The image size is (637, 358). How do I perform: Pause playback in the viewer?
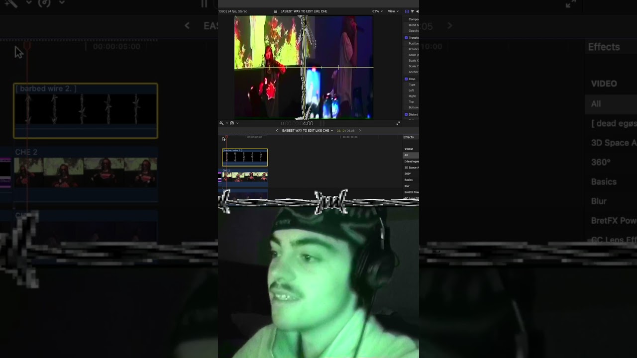tap(282, 123)
